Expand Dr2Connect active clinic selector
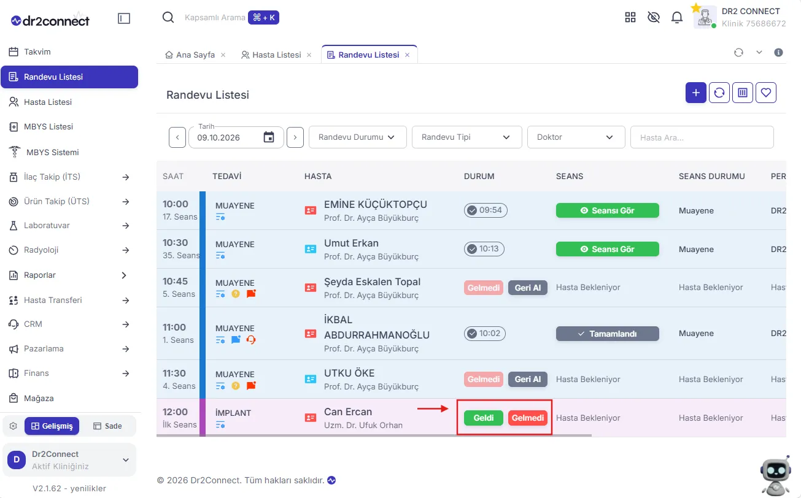801x498 pixels. pos(69,460)
